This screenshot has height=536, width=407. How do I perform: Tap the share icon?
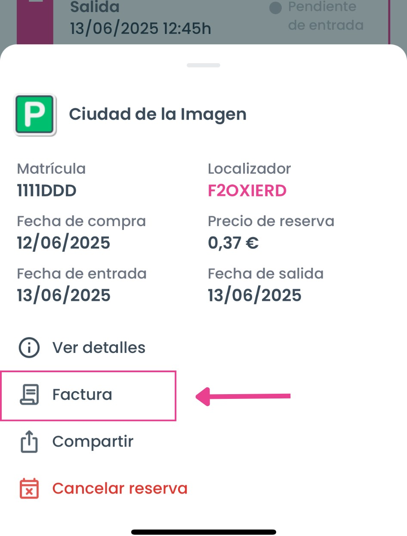pyautogui.click(x=29, y=442)
